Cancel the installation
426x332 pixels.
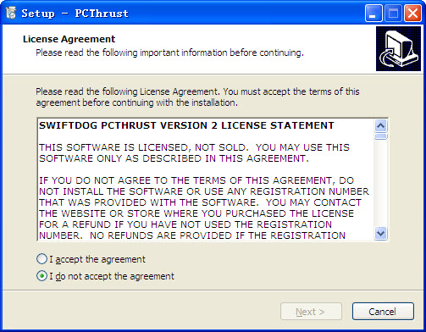point(383,312)
